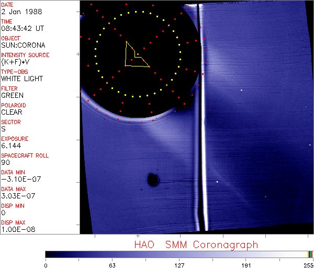Click the EXPOSURE label
This screenshot has height=268, width=314.
coord(15,139)
